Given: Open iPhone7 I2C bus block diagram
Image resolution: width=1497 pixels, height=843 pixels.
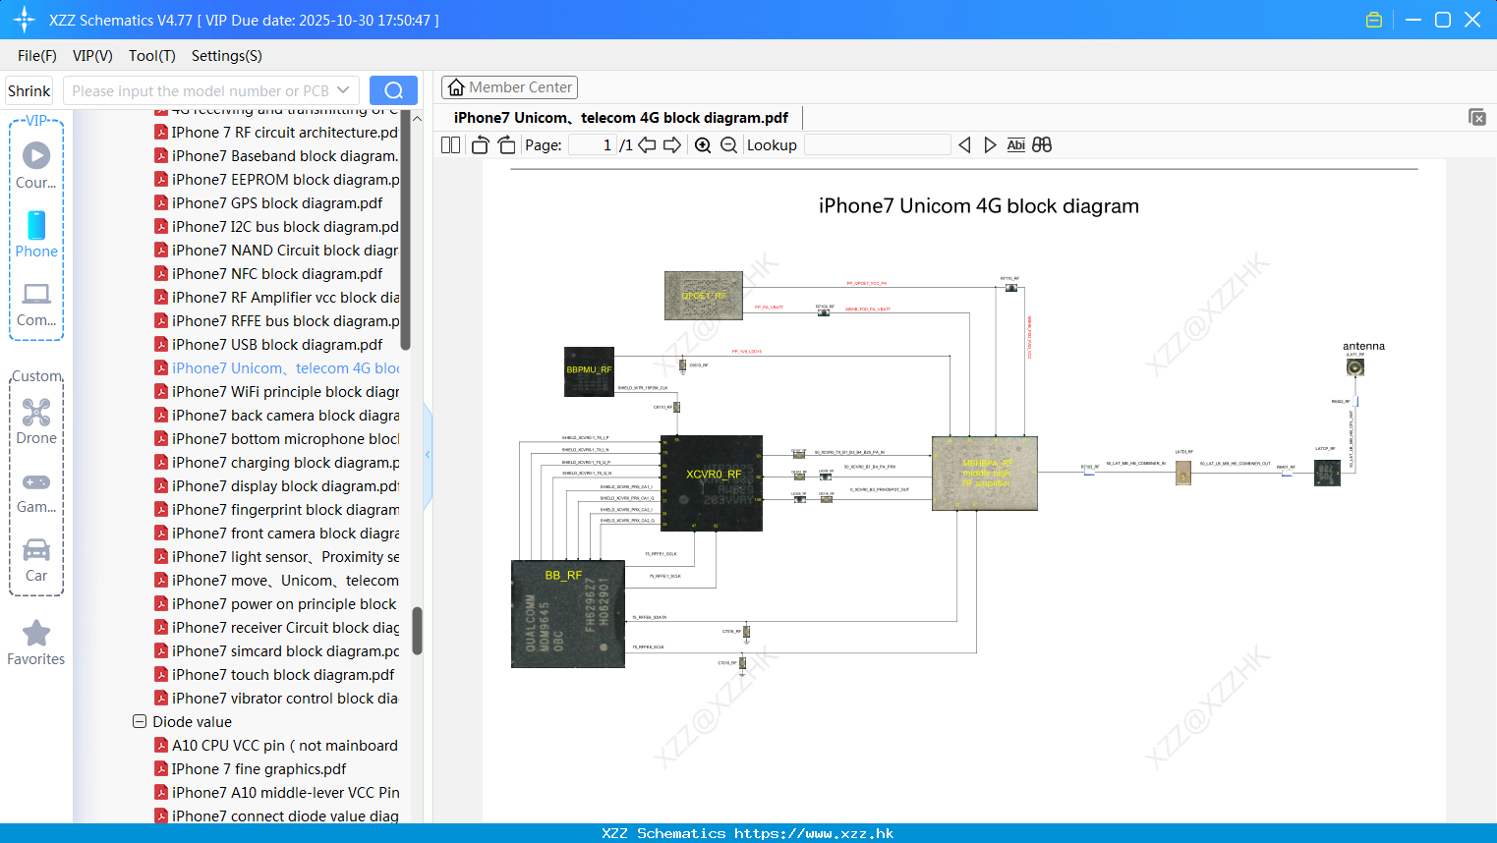Looking at the screenshot, I should coord(277,227).
